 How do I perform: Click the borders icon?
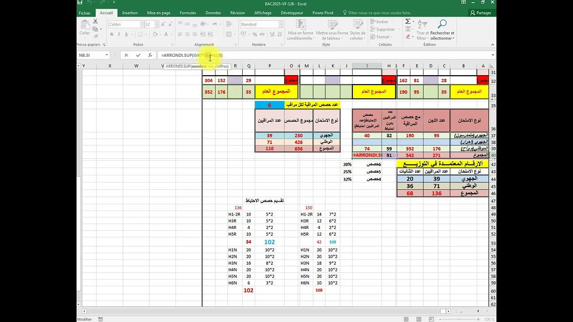pos(141,34)
